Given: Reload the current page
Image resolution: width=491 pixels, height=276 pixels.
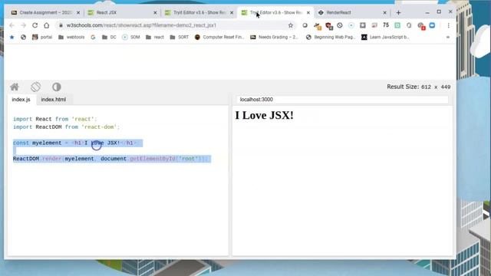Looking at the screenshot, I should click(x=35, y=25).
